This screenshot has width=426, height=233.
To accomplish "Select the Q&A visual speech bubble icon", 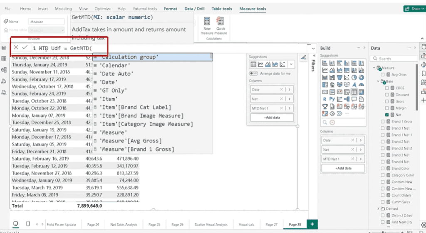I will [x=354, y=99].
